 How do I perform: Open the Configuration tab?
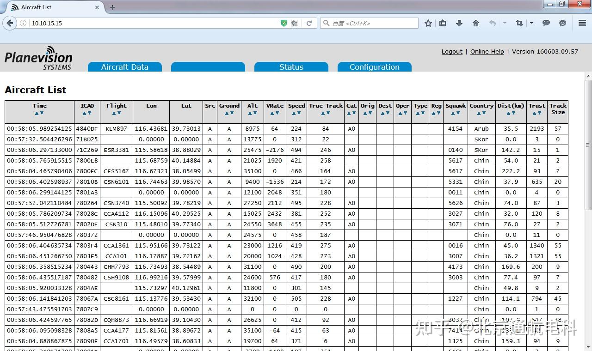(375, 67)
